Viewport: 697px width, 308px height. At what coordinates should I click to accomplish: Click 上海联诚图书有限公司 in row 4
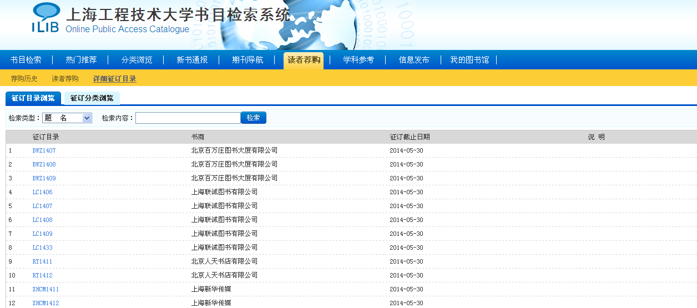[224, 192]
